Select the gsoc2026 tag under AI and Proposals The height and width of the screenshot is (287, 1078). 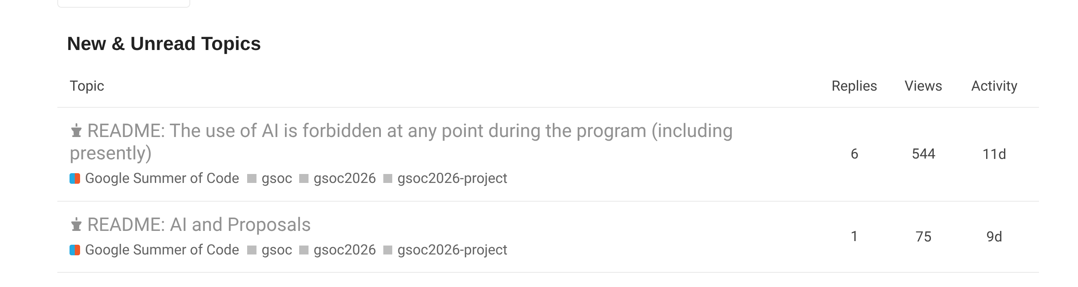point(344,250)
